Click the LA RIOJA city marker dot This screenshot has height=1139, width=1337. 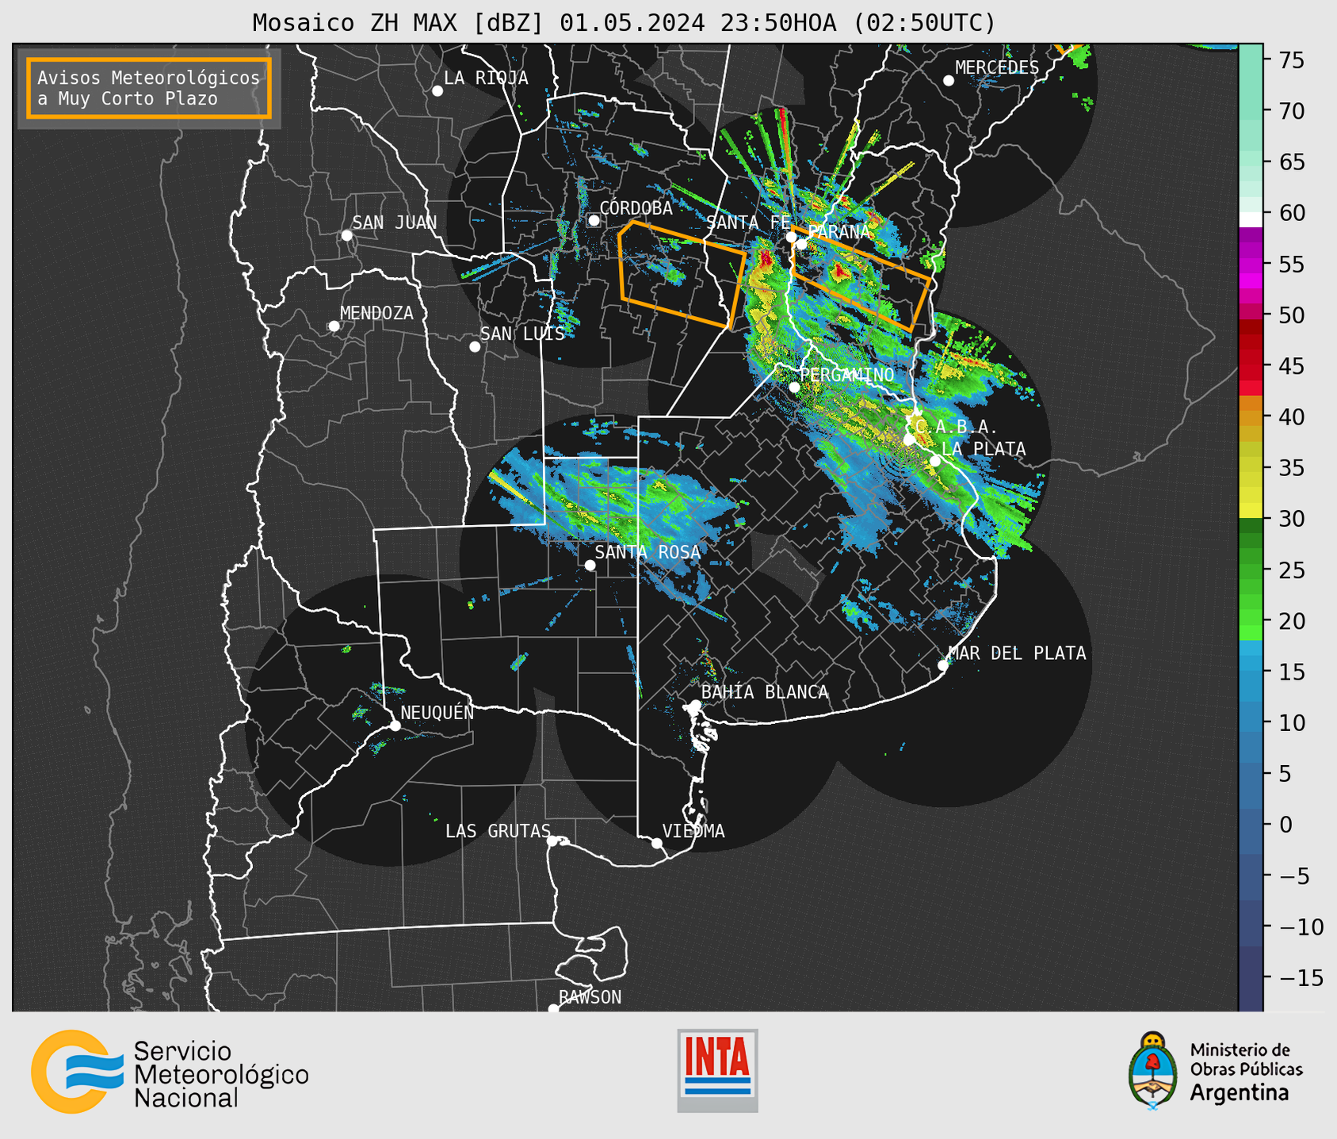(437, 91)
